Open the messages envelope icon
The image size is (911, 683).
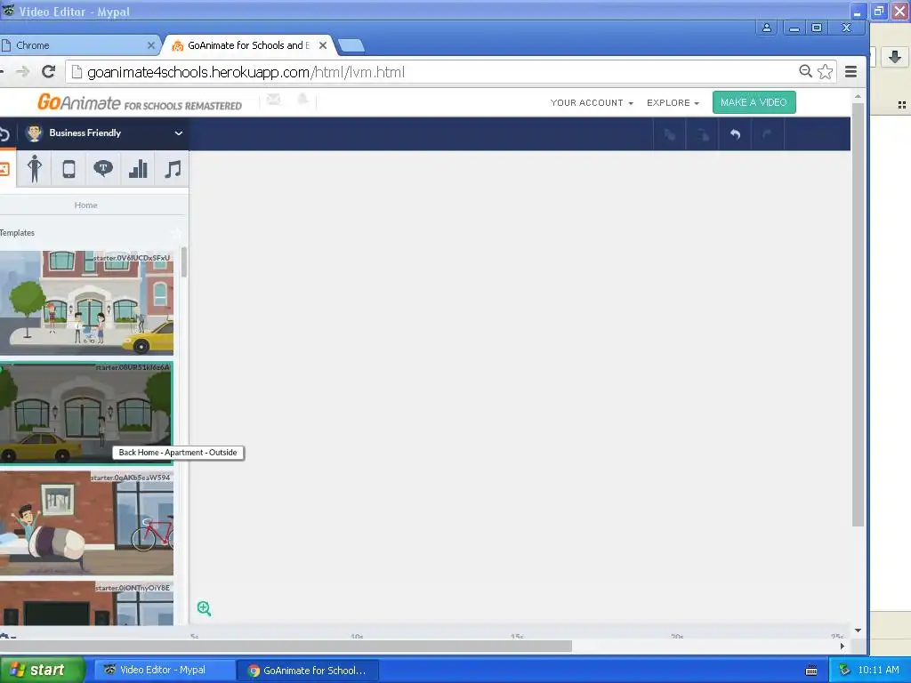[274, 100]
